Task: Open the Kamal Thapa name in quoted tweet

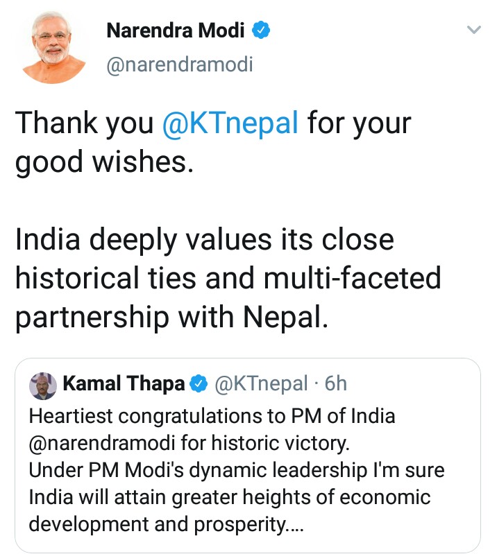Action: 124,383
